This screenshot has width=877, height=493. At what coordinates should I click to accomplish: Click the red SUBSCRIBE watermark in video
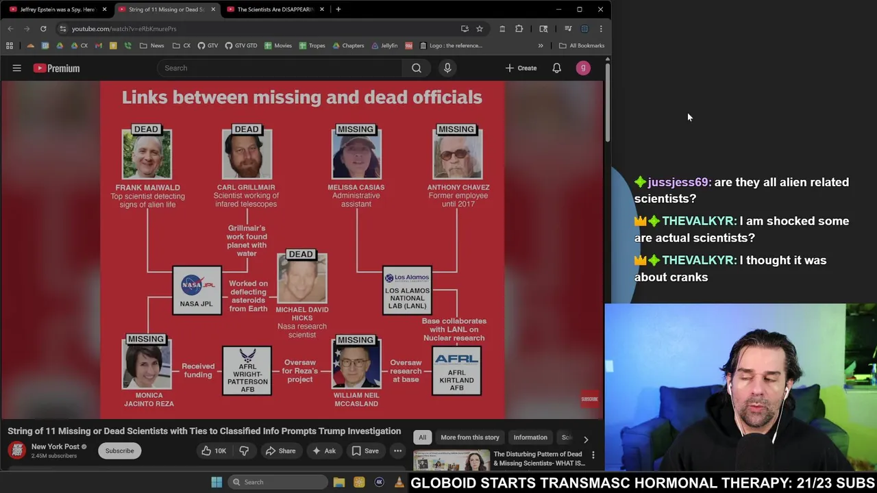click(589, 399)
